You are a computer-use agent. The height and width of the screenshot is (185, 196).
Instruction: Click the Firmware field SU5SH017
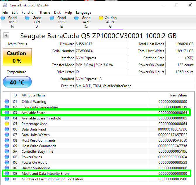tap(102, 44)
